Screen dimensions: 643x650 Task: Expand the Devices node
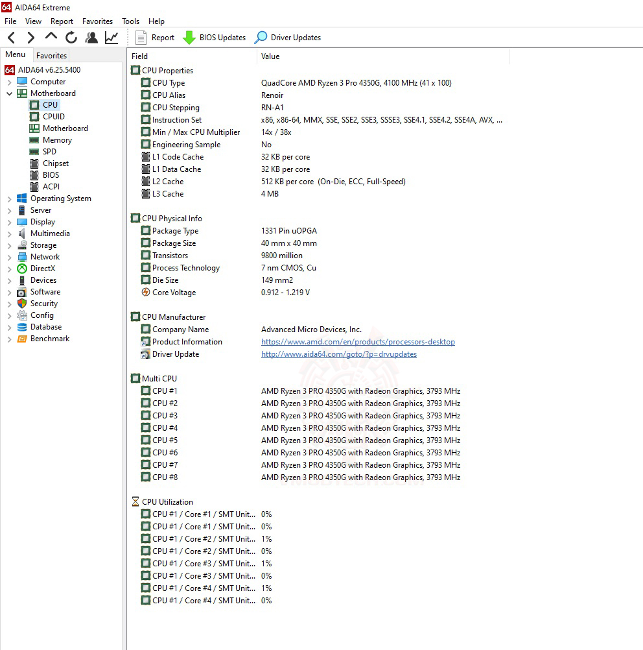pos(9,281)
